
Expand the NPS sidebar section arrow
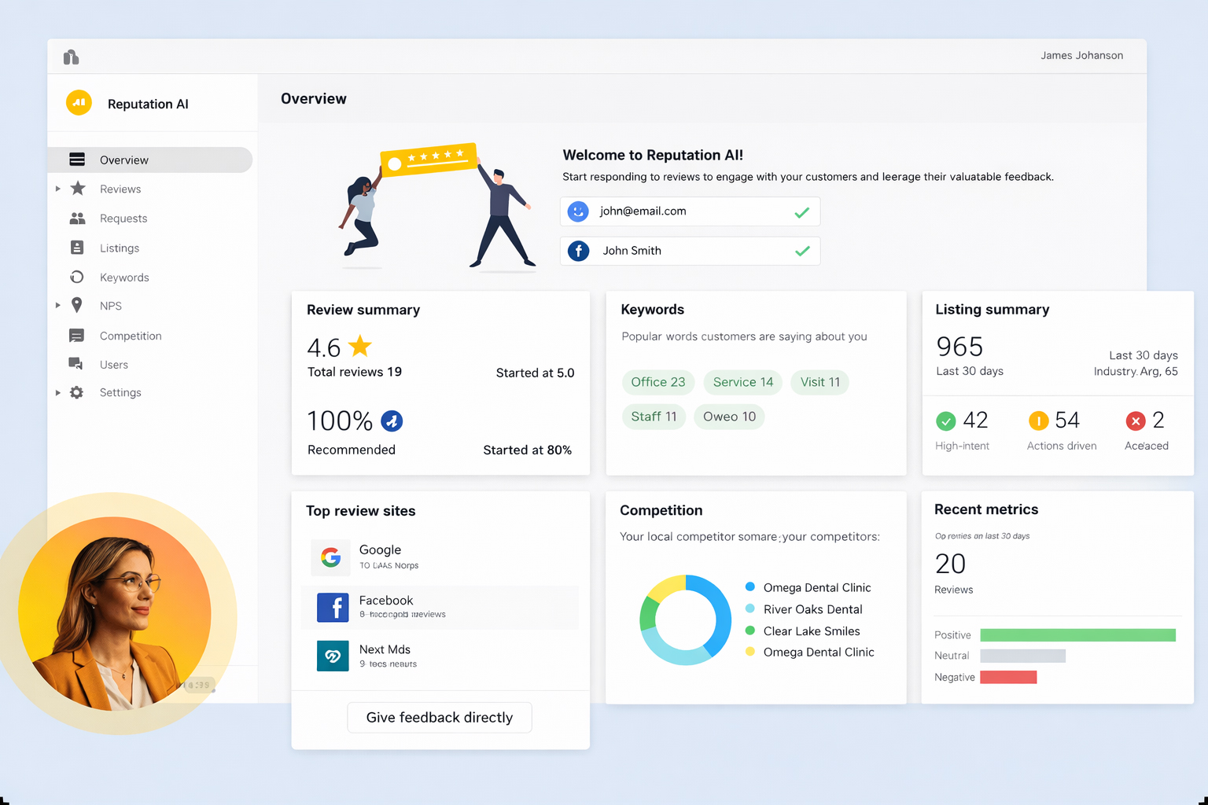(57, 305)
